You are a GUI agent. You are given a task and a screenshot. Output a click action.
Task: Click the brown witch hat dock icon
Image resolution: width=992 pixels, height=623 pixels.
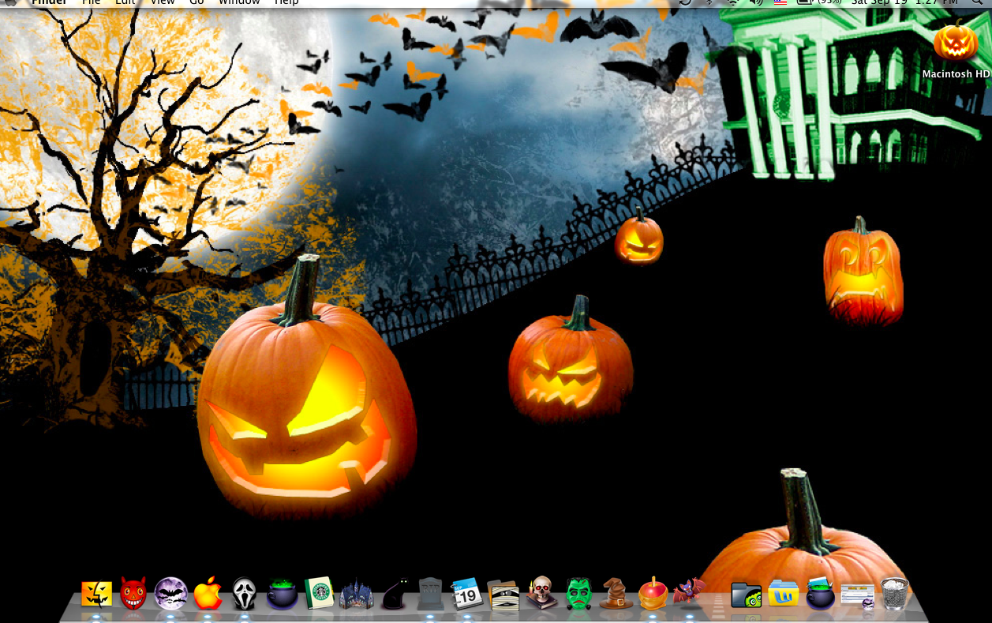616,594
